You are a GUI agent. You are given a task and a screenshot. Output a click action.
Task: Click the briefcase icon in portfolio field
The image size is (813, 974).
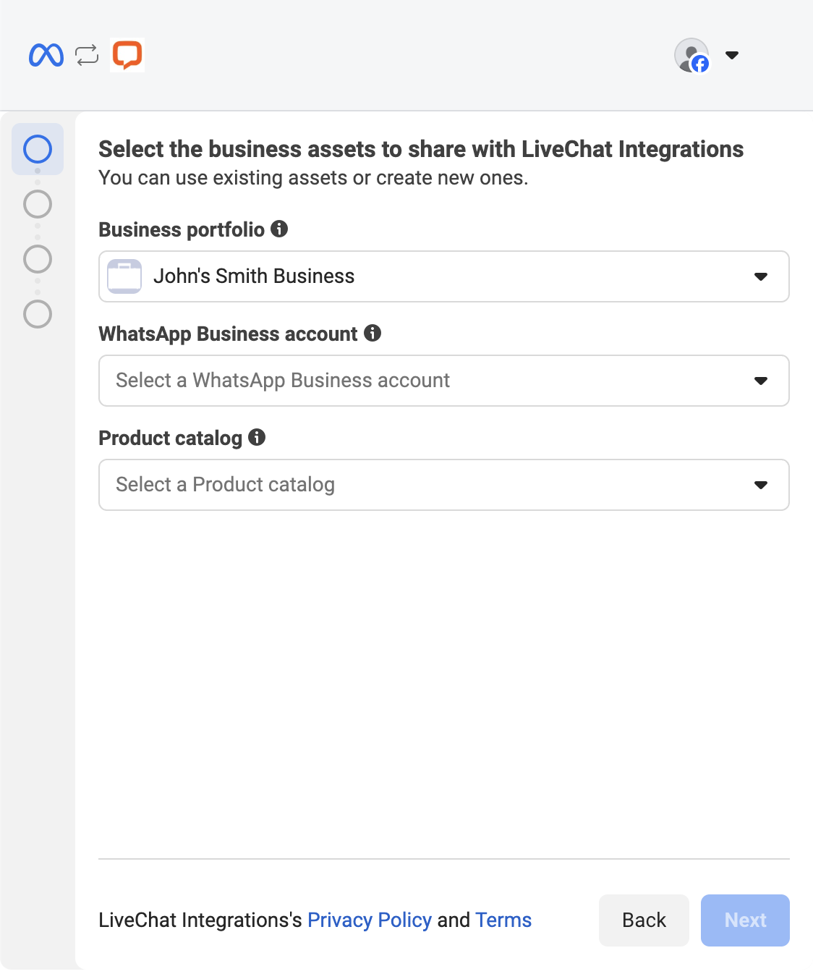point(124,276)
